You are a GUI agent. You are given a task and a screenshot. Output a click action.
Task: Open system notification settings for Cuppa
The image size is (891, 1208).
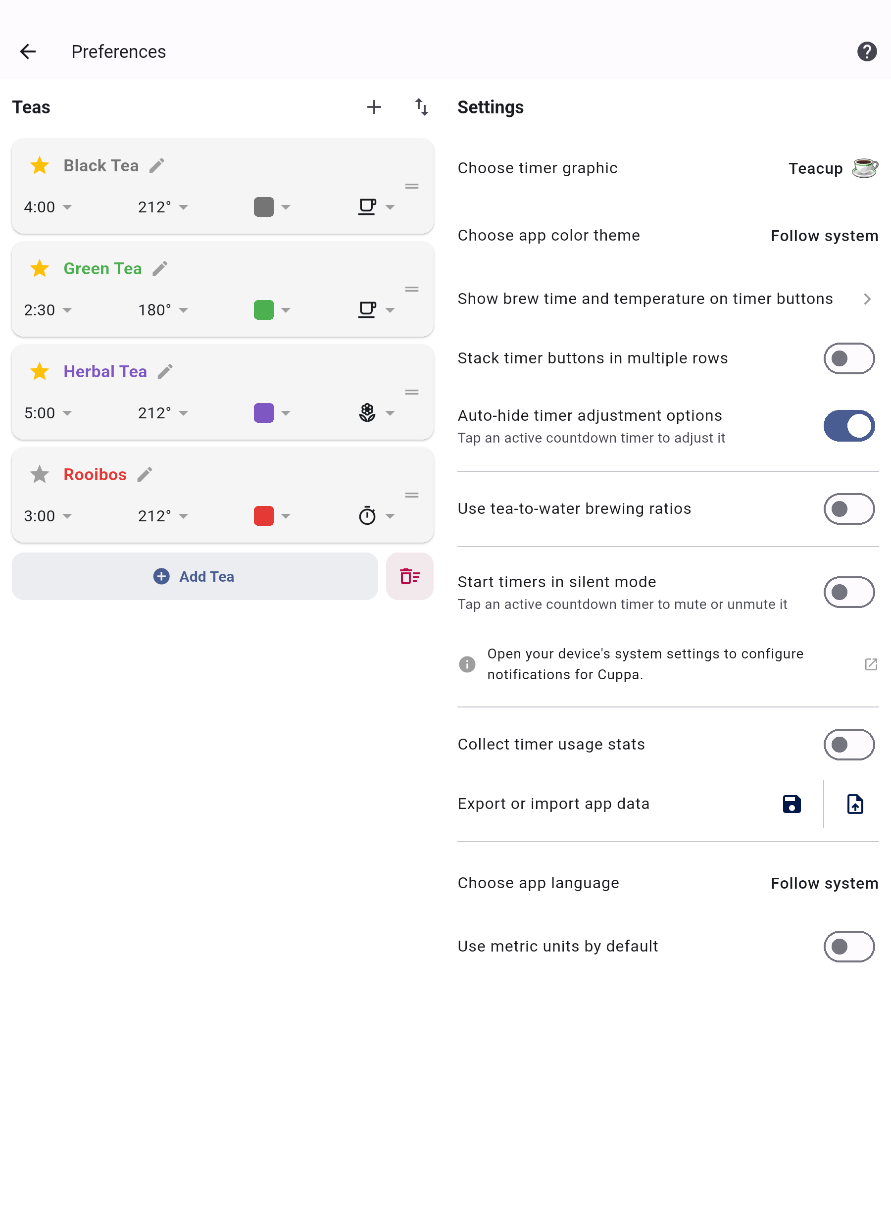[x=668, y=664]
